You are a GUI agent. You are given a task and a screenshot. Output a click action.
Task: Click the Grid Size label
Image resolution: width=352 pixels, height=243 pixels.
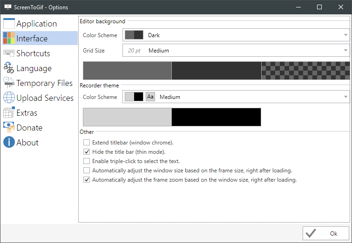[x=94, y=50]
